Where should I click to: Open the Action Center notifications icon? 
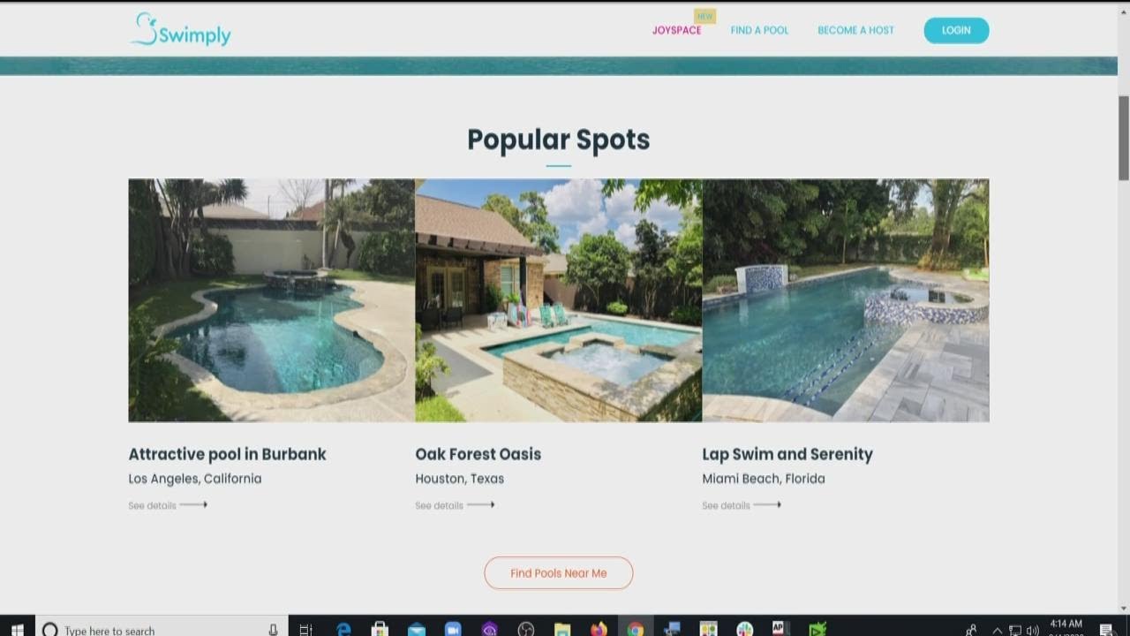pyautogui.click(x=1106, y=630)
